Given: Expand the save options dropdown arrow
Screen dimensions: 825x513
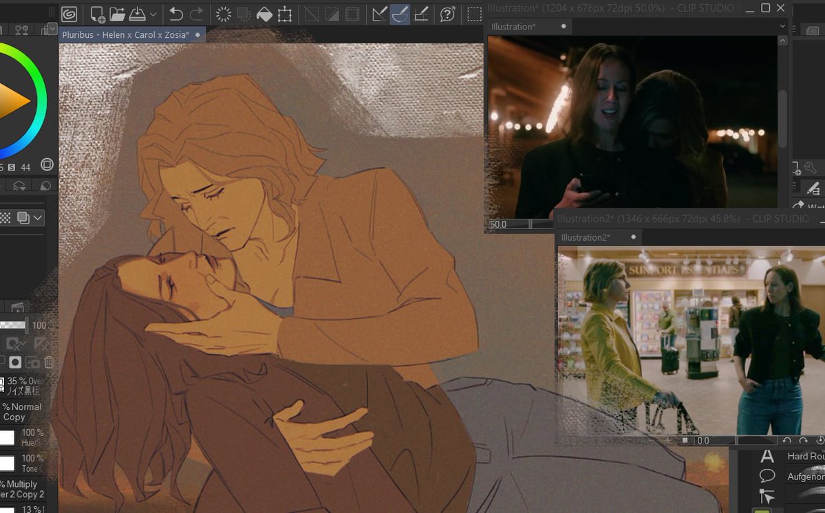Looking at the screenshot, I should click(x=153, y=14).
